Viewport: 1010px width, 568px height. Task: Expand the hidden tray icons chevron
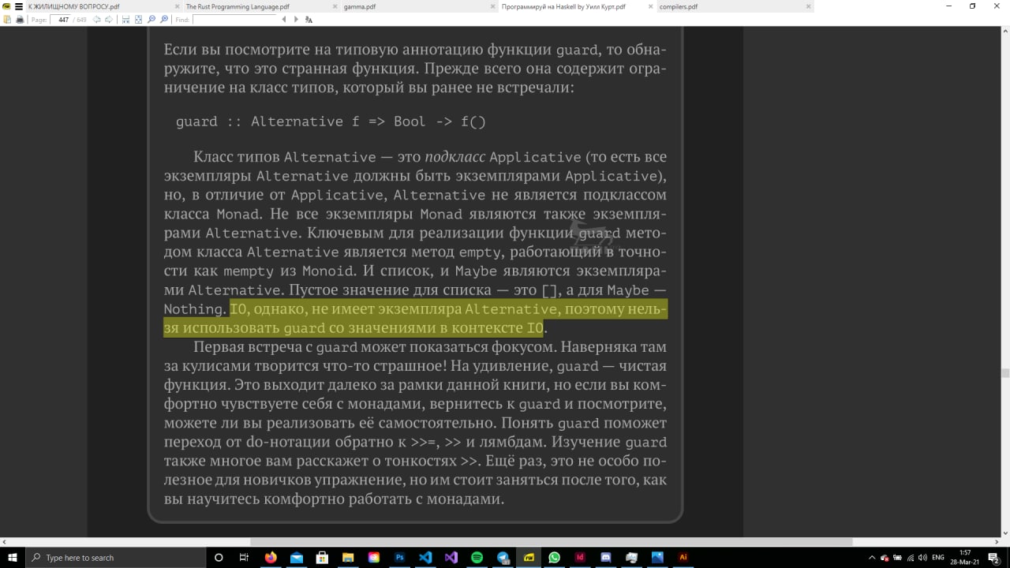(872, 558)
